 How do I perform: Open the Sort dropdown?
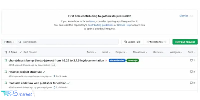coord(191,52)
